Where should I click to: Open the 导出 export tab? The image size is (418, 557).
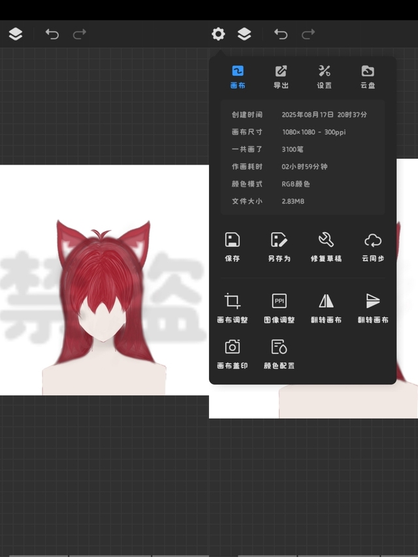coord(281,76)
